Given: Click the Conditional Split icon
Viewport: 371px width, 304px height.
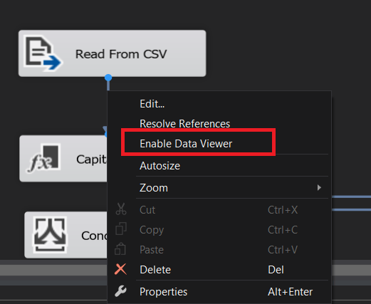Looking at the screenshot, I should tap(50, 234).
